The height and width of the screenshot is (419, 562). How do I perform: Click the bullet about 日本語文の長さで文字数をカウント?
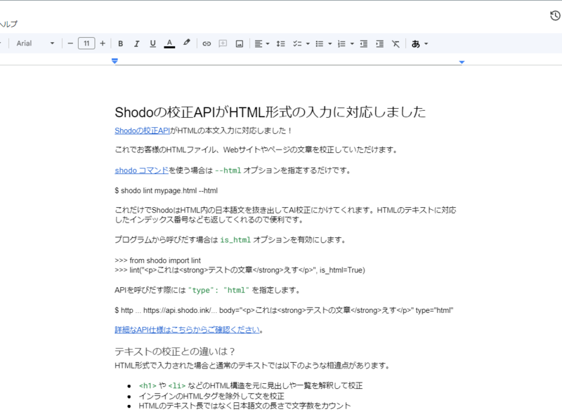pos(244,406)
